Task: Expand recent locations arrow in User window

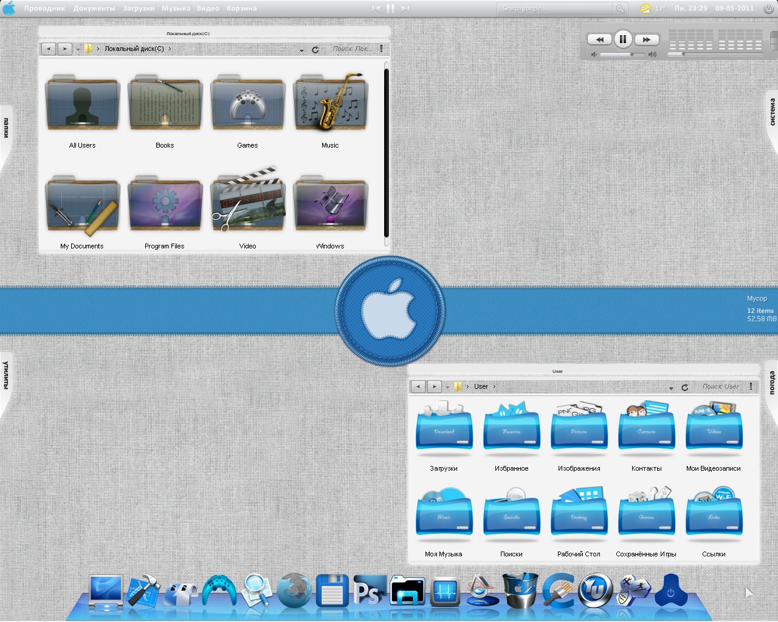Action: [448, 388]
